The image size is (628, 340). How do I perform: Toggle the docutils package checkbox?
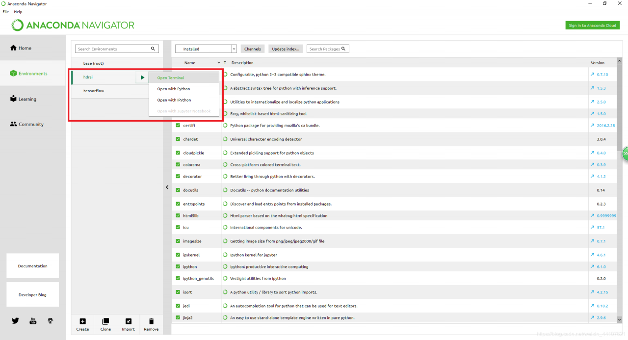[178, 190]
